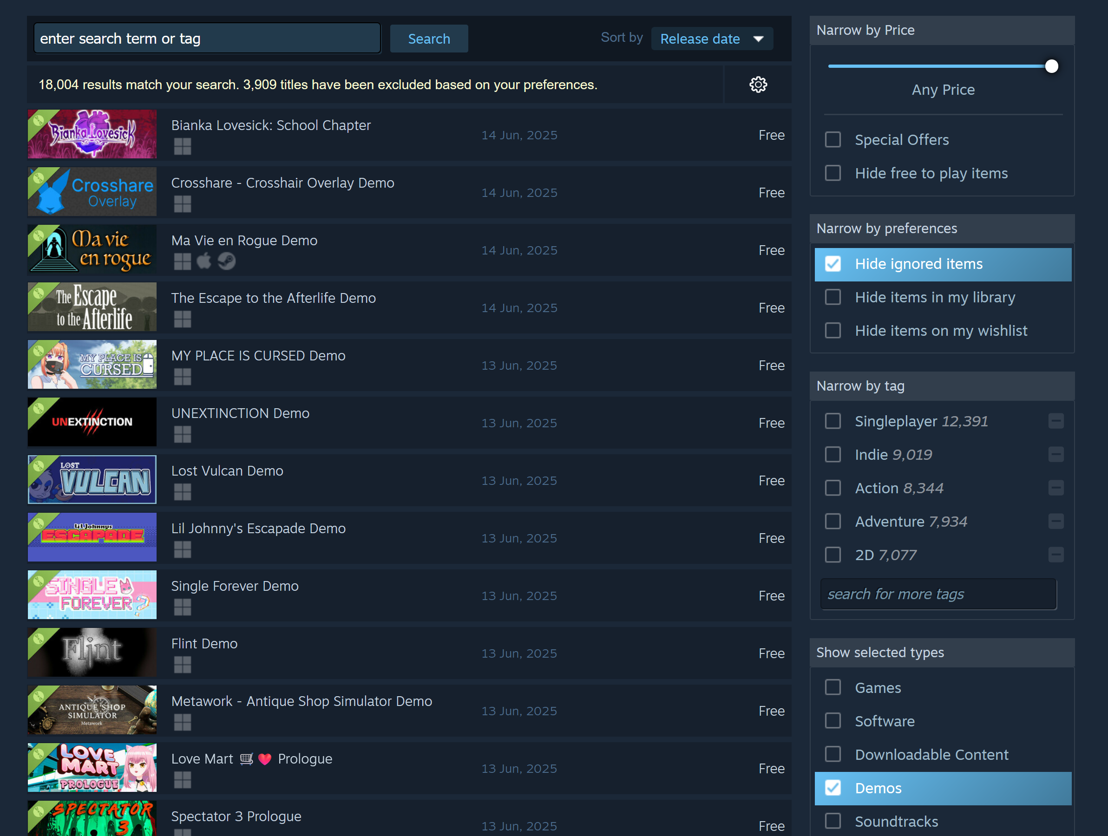Image resolution: width=1108 pixels, height=836 pixels.
Task: Exclude the Indie tag with minus icon
Action: coord(1056,455)
